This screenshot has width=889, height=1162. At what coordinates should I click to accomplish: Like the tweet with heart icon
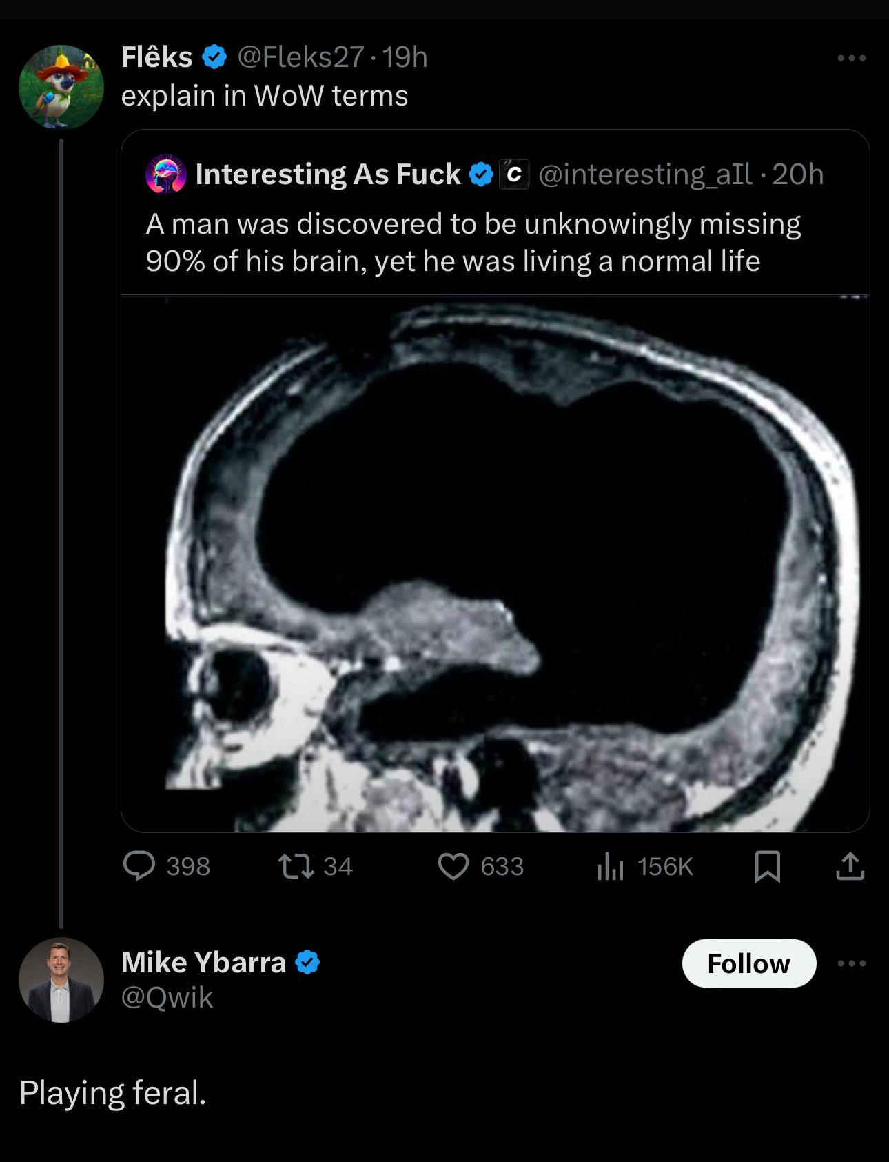click(x=453, y=866)
